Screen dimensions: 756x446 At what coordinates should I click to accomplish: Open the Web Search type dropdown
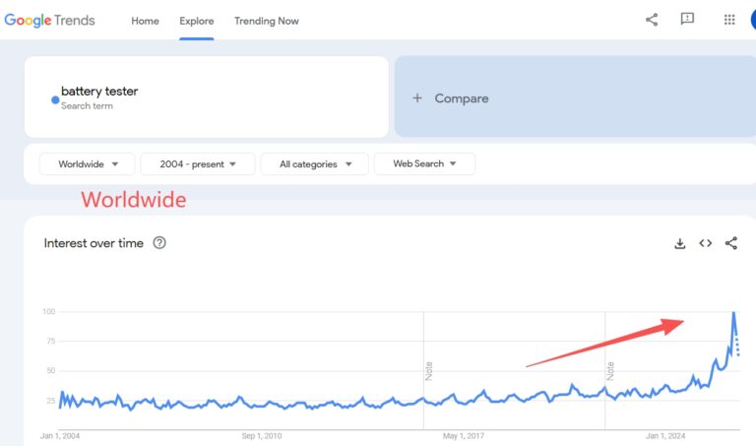click(x=424, y=164)
